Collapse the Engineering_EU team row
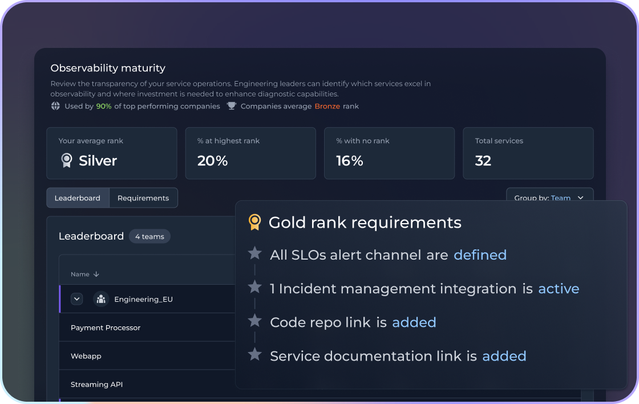The height and width of the screenshot is (404, 639). point(77,299)
